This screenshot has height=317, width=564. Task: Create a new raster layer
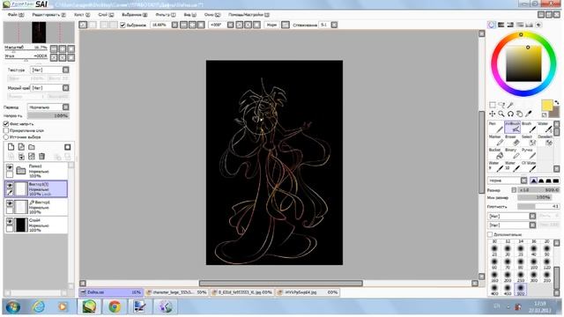(11, 147)
